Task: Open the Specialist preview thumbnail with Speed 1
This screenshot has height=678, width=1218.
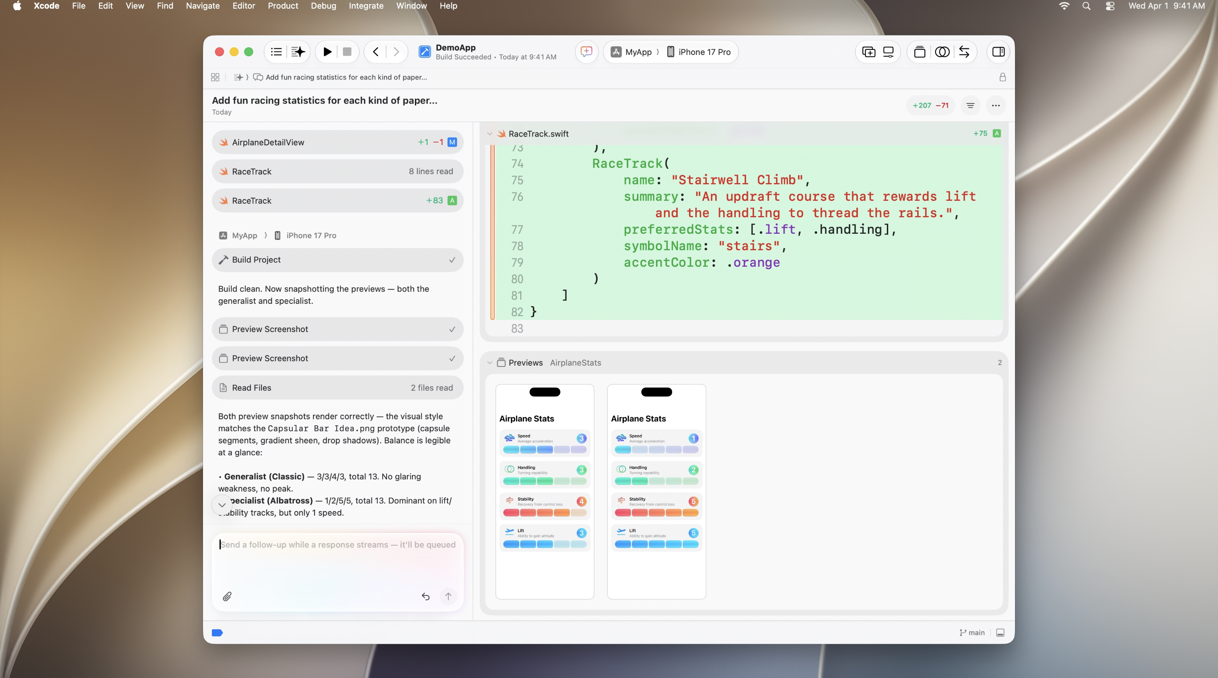Action: click(x=656, y=491)
